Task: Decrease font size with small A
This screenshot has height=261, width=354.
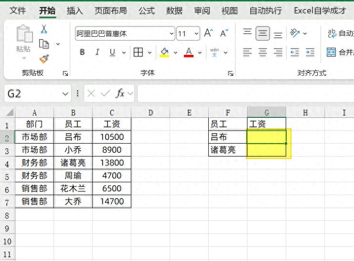Action: 224,33
